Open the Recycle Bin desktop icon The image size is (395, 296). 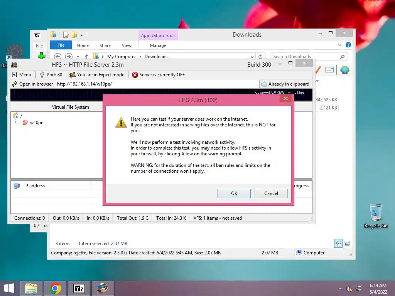376,216
